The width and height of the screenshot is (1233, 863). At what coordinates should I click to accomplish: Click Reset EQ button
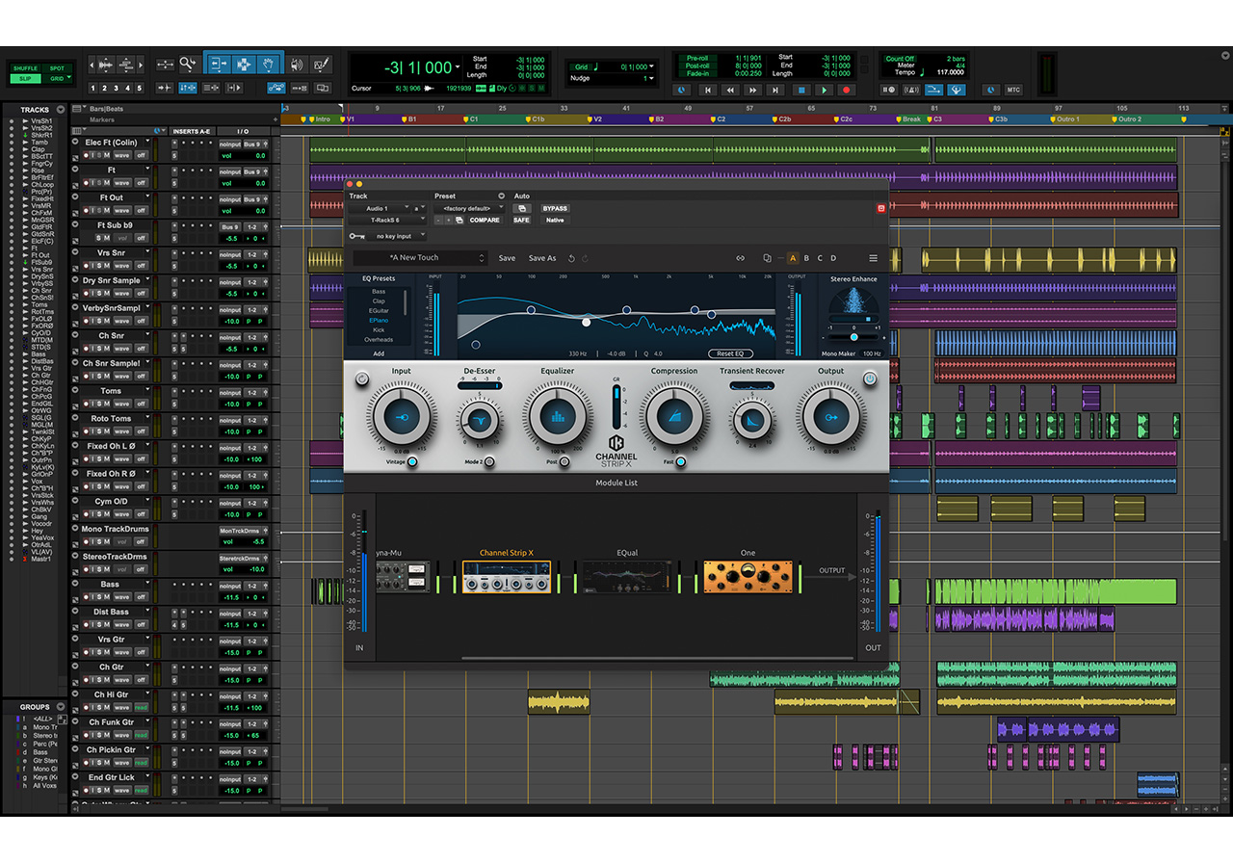click(731, 353)
